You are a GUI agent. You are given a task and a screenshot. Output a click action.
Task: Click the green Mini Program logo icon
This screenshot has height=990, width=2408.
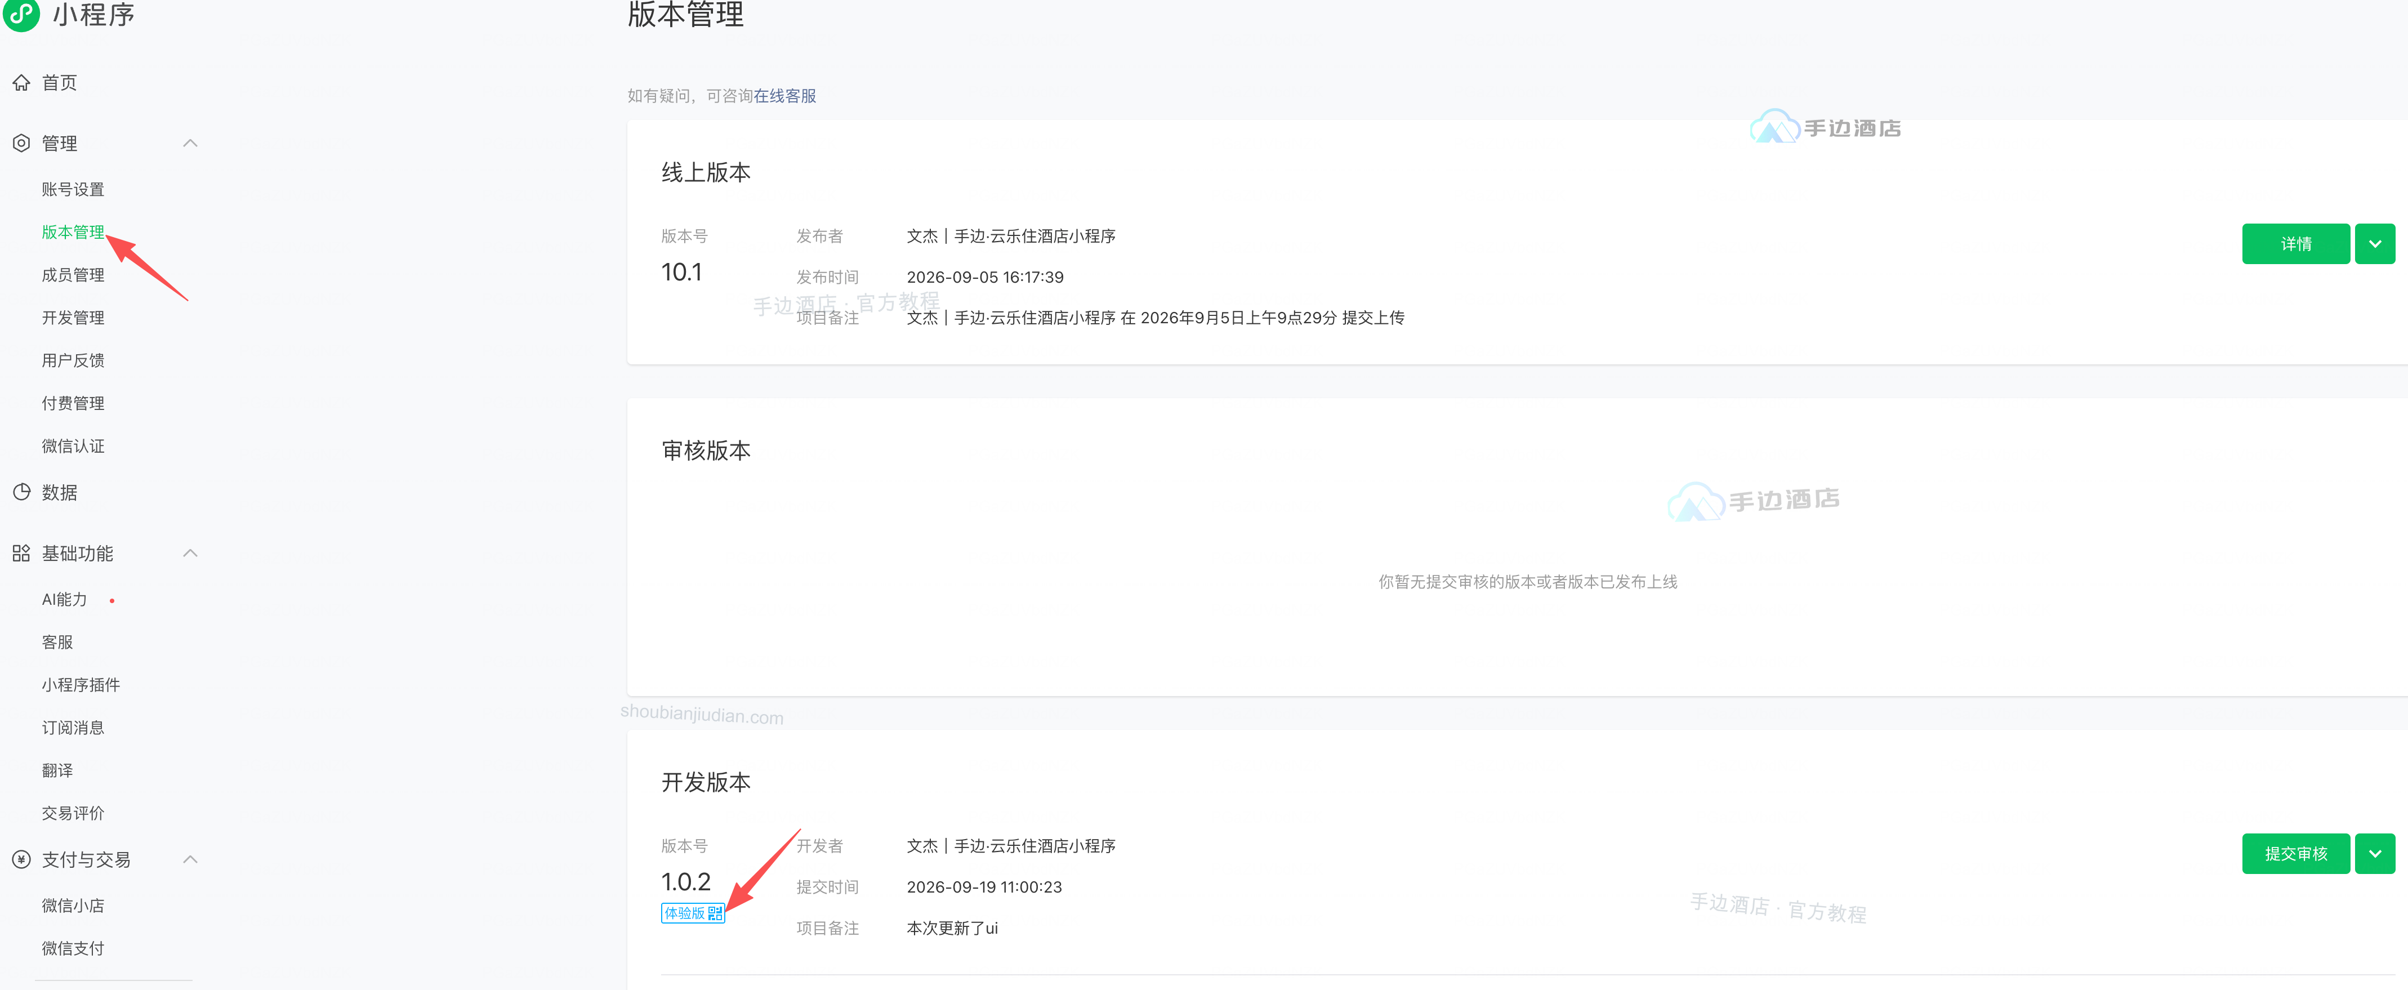[x=21, y=14]
